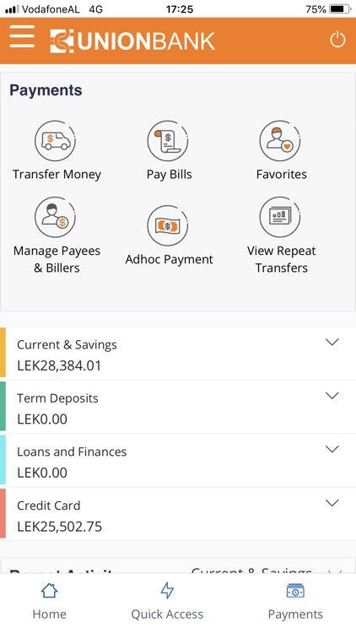Click the UnionBank logo

[132, 41]
